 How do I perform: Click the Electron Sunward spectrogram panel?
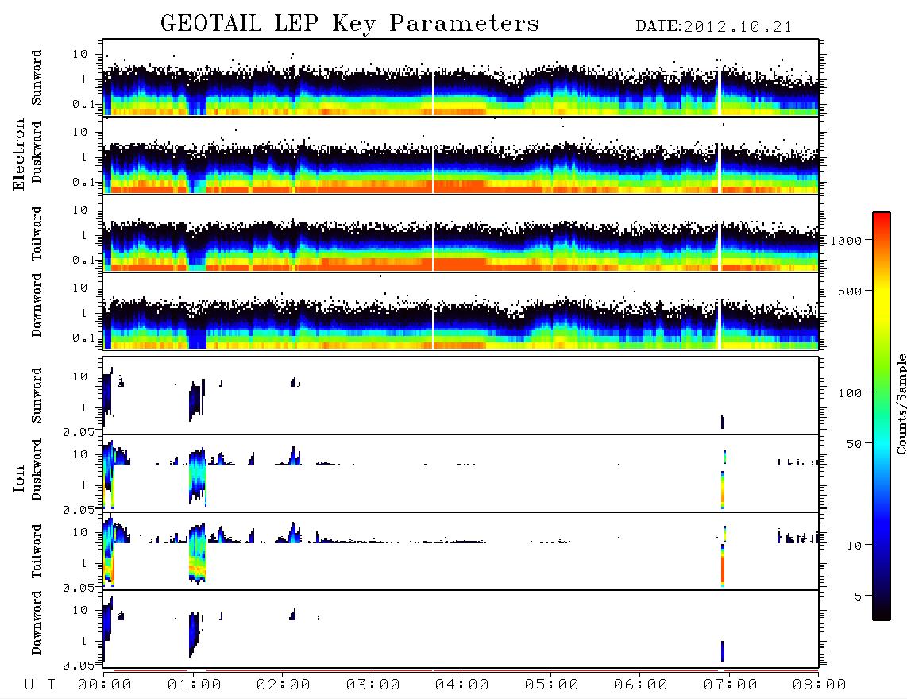coord(461,78)
